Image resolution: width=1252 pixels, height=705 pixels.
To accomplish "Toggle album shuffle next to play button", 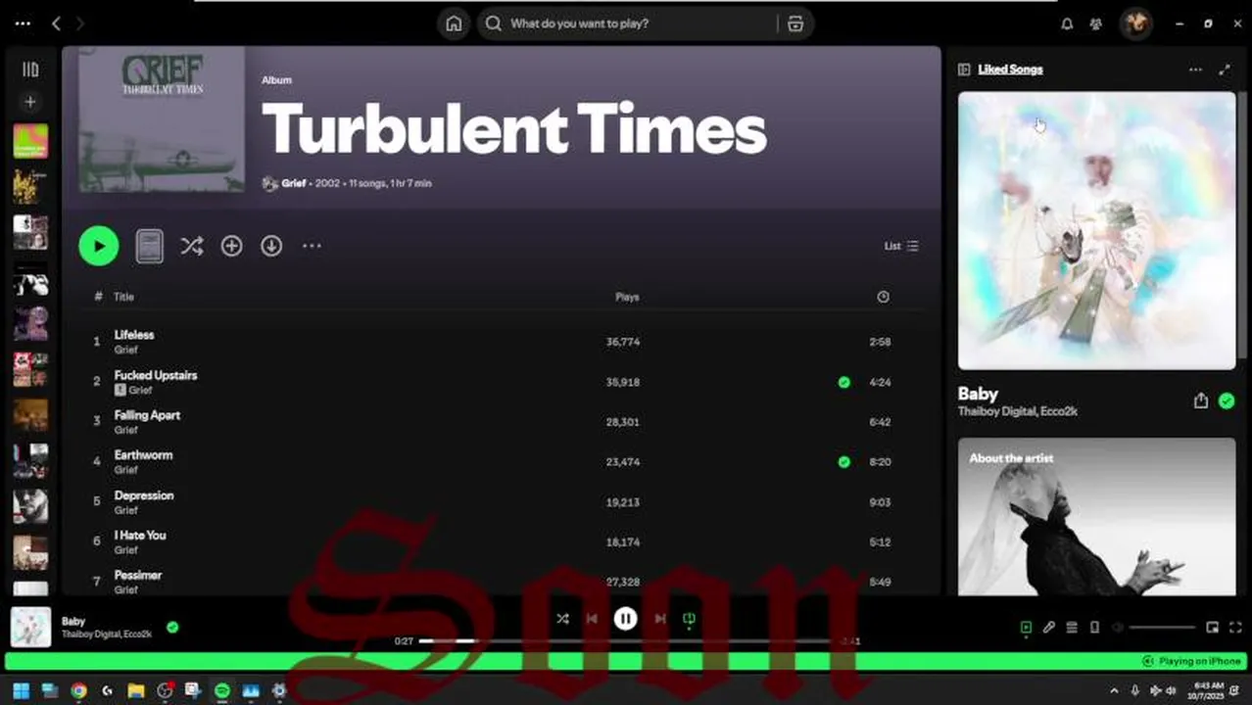I will point(192,246).
